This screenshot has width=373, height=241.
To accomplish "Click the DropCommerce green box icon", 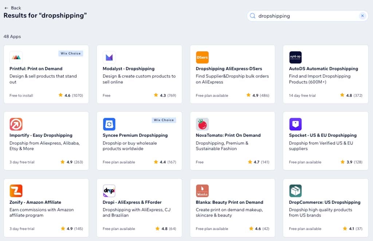I will pos(295,191).
